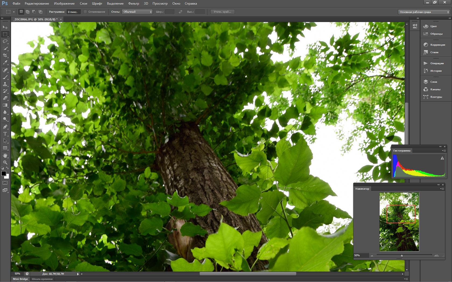Zoom in using Navigator large mountains icon
Screen dimensions: 452x282
pyautogui.click(x=436, y=255)
